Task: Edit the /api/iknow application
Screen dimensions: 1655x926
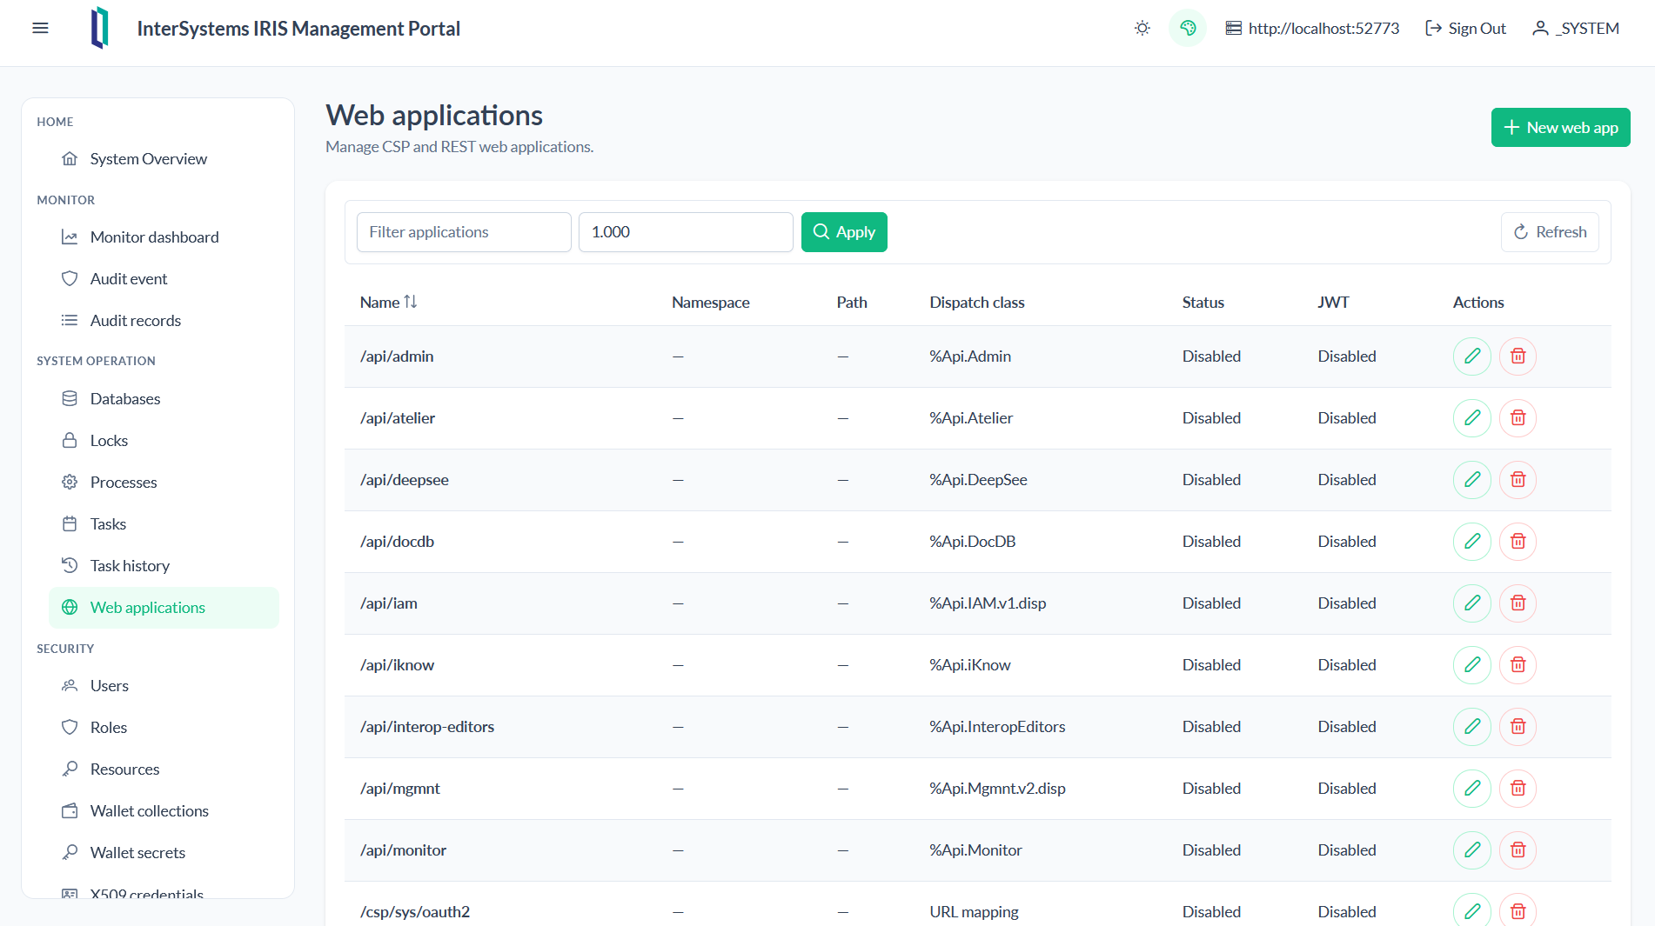Action: 1472,665
